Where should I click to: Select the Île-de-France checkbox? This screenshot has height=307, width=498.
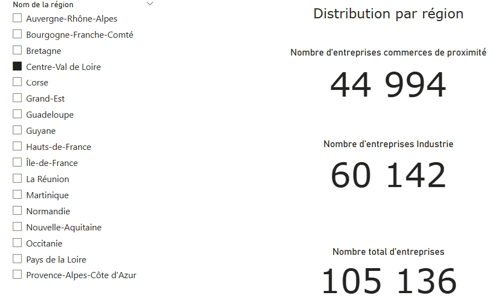tap(17, 163)
